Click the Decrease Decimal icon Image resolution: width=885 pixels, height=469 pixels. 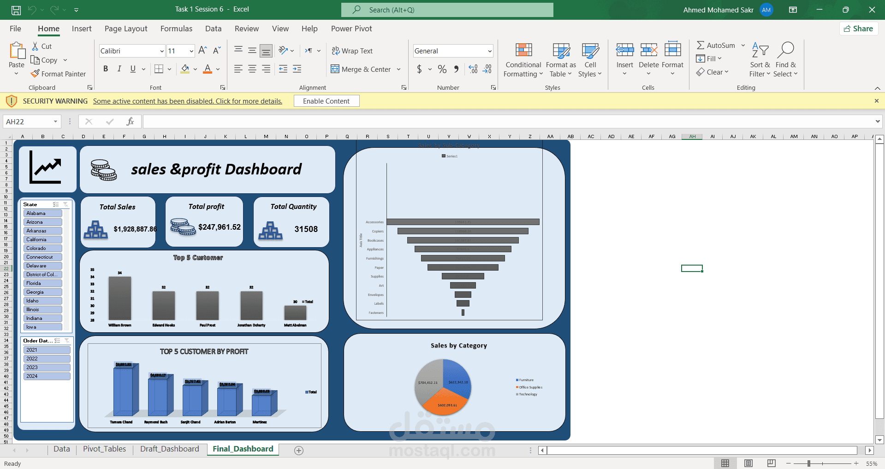click(x=487, y=69)
